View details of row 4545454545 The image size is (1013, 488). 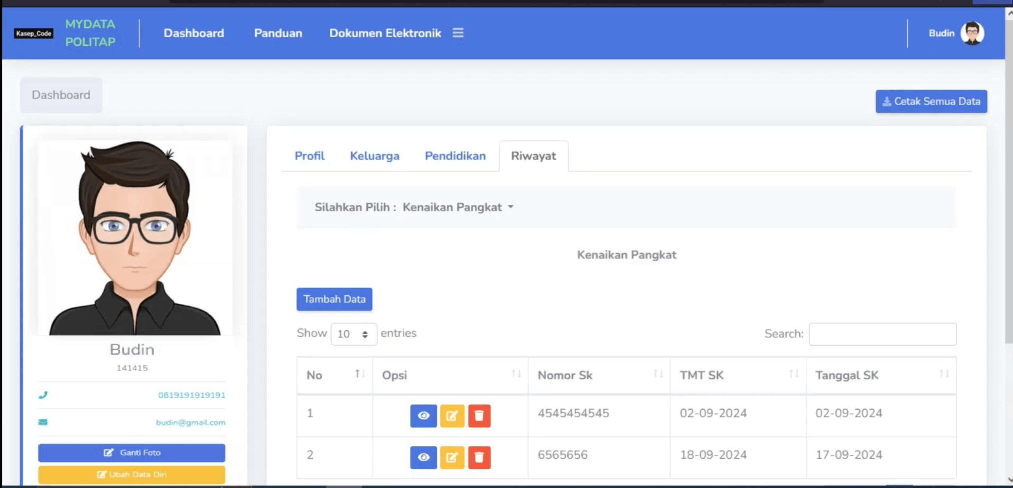(423, 415)
